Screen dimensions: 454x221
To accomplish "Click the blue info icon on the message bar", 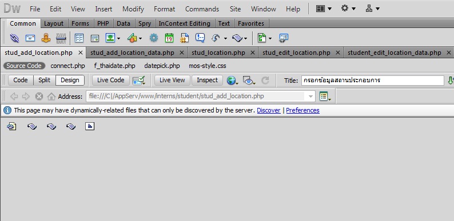I will click(7, 110).
